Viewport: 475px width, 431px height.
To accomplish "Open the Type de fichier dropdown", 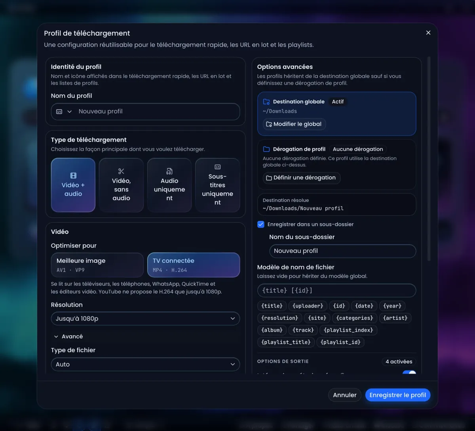I will pyautogui.click(x=145, y=364).
